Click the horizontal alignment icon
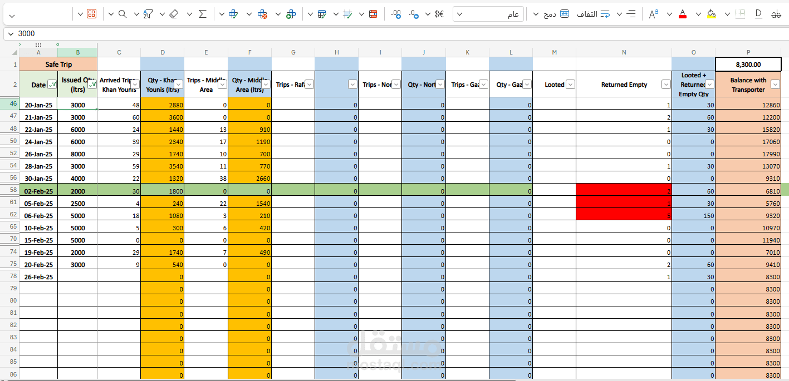Viewport: 789px width, 381px height. coord(631,14)
